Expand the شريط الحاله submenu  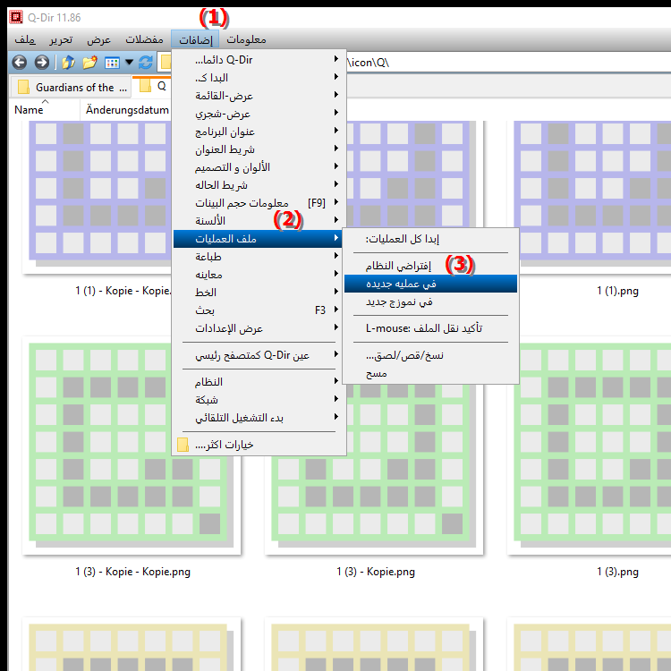pyautogui.click(x=259, y=185)
